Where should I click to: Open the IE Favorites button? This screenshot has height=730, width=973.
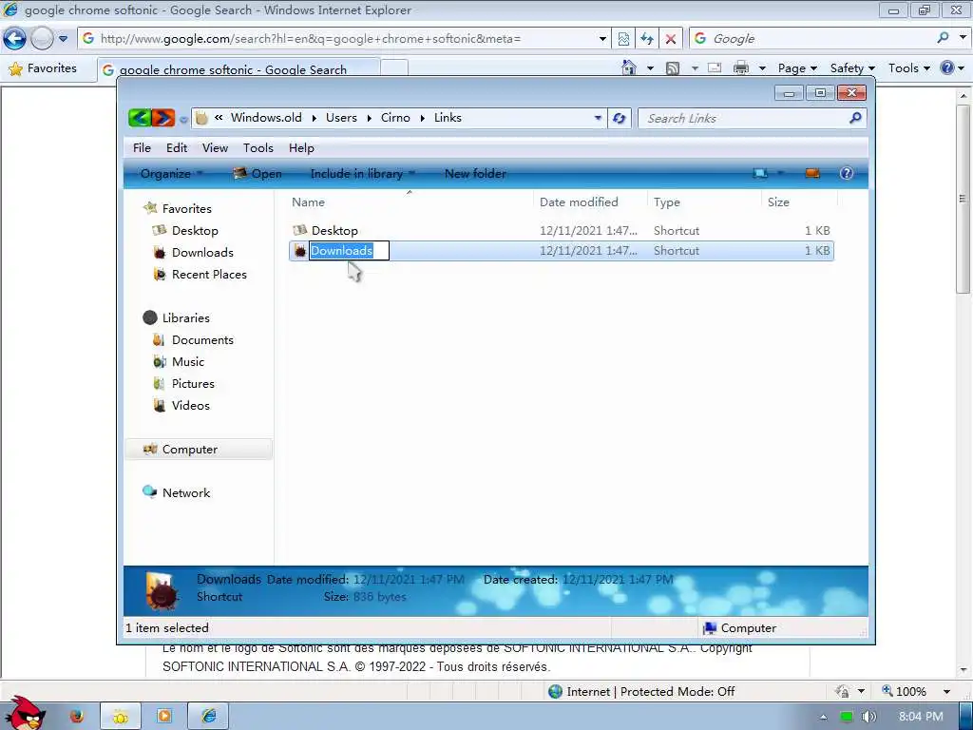click(x=43, y=68)
